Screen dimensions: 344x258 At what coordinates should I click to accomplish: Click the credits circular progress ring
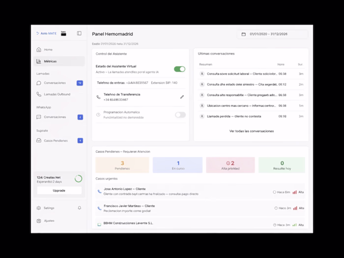point(78,179)
